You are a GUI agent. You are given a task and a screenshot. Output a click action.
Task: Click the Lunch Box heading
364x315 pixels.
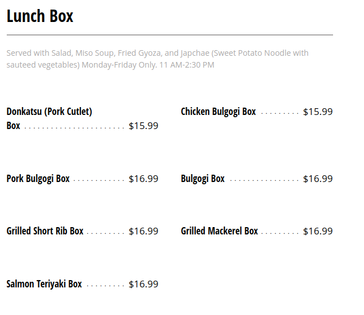(40, 16)
